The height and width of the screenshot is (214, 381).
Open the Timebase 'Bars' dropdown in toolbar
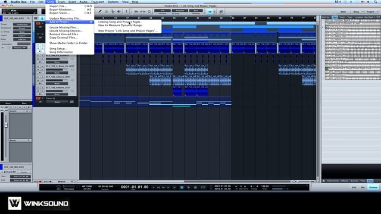[196, 11]
